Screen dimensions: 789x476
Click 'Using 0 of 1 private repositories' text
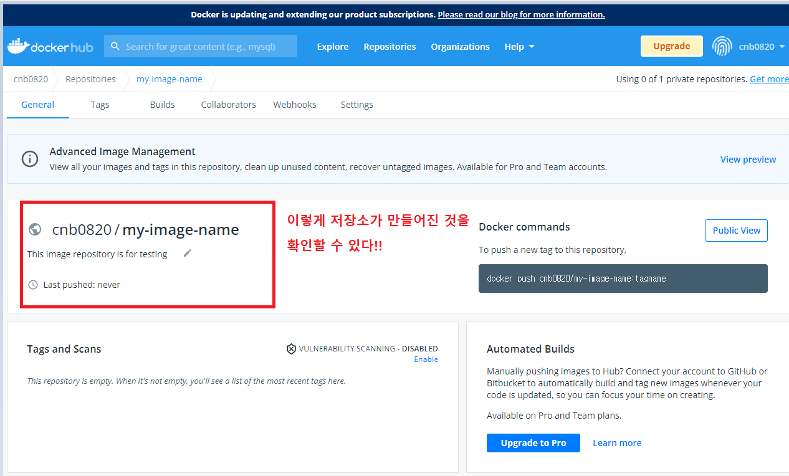(x=682, y=79)
